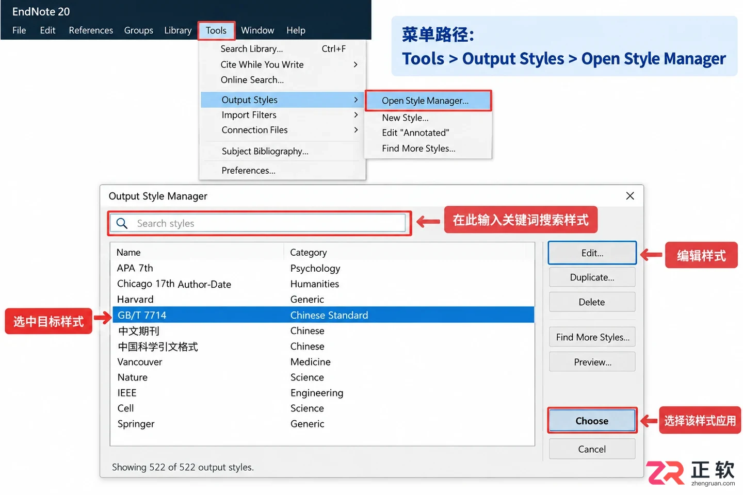Select Open Style Manager submenu item
743x495 pixels.
[x=428, y=101]
